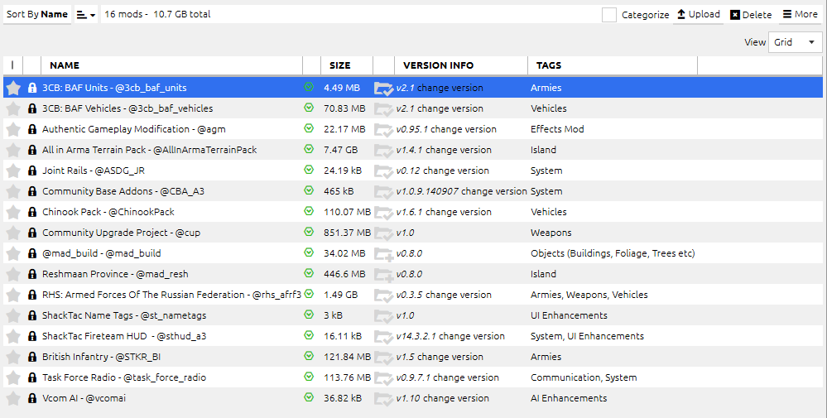Click Objects (Buildings, Foliage, Trees etc) tag
The image size is (827, 418).
click(613, 253)
